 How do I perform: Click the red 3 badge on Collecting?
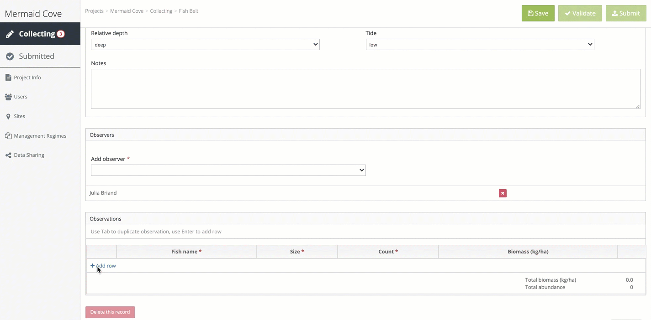click(x=61, y=34)
